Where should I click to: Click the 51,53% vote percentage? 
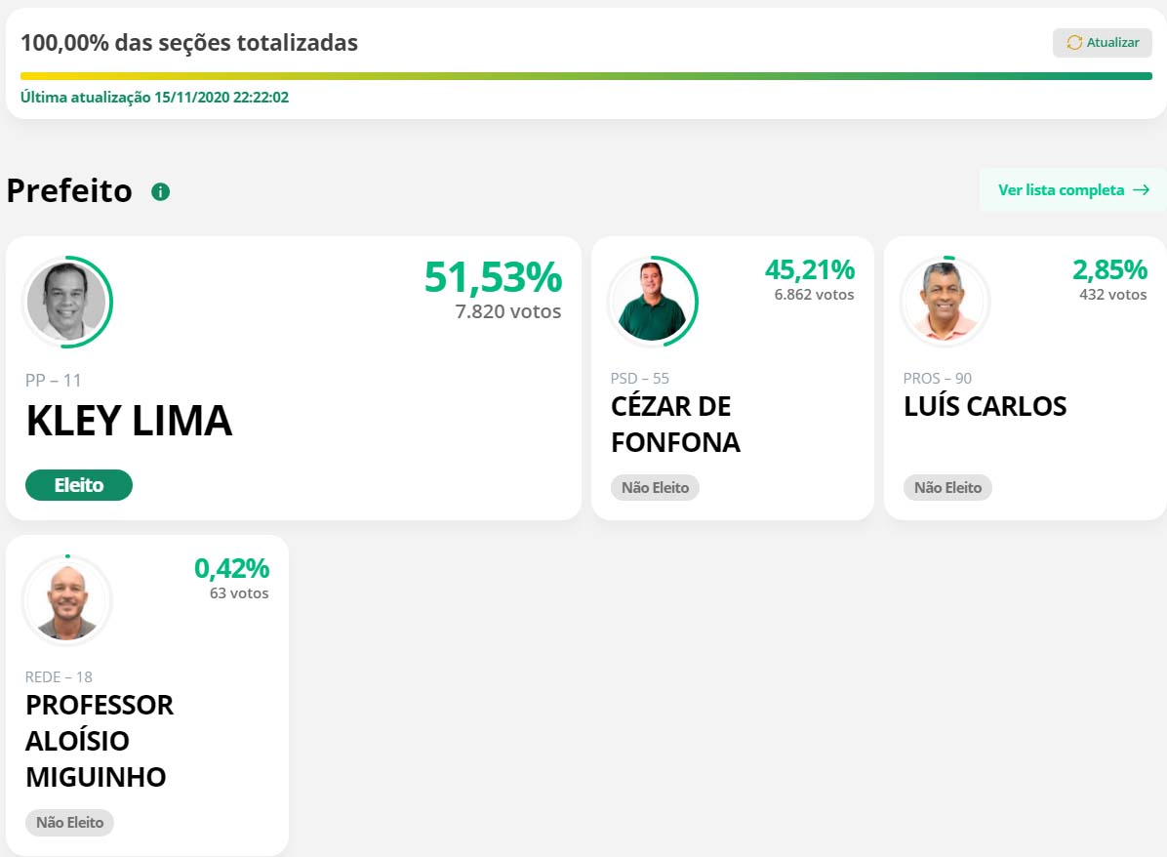pos(494,278)
